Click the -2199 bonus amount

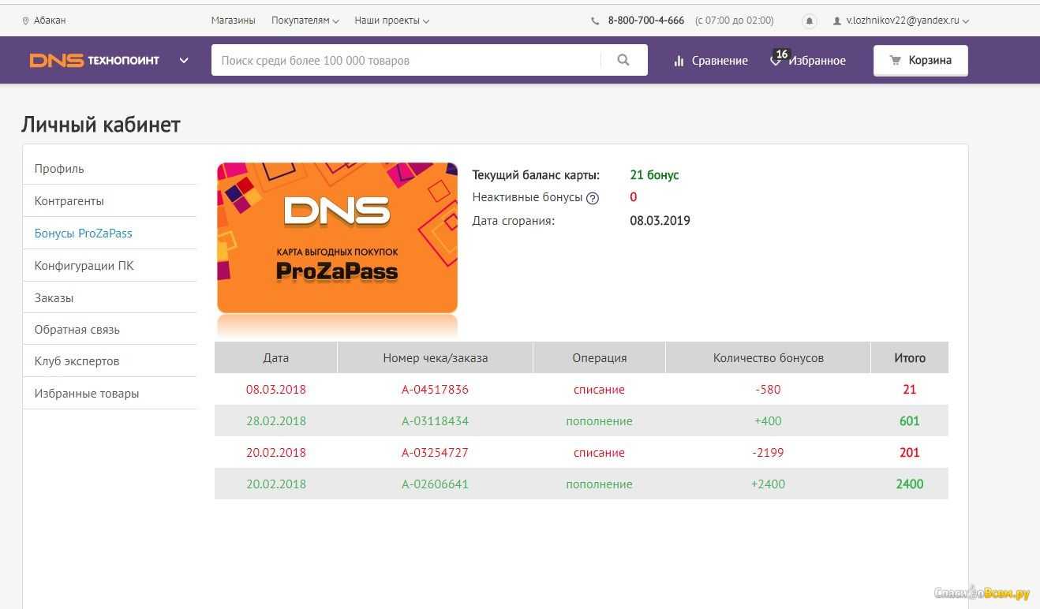[x=768, y=453]
